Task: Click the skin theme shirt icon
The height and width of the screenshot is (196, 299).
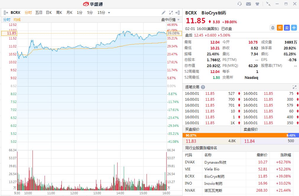Action: (257, 4)
